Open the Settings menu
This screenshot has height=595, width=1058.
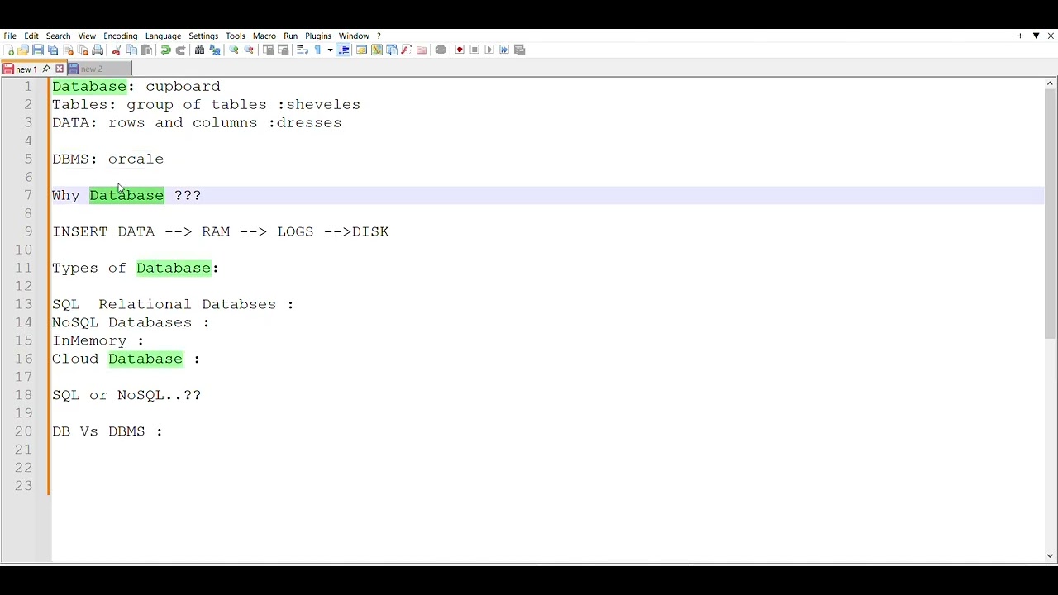203,36
